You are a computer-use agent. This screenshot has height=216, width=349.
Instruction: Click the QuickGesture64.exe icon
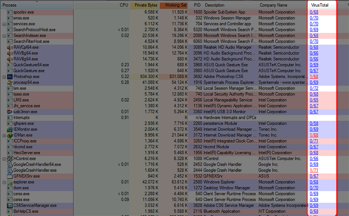point(10,65)
